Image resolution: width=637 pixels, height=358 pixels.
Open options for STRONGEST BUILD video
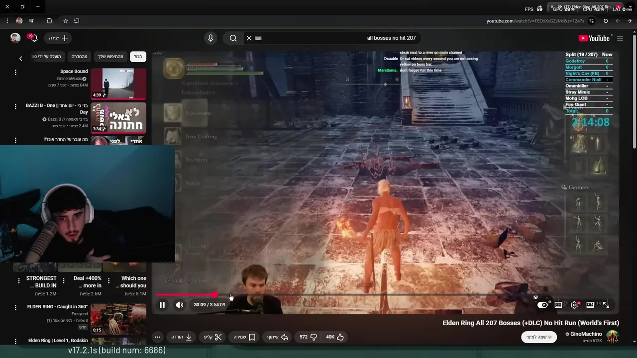[x=19, y=281]
